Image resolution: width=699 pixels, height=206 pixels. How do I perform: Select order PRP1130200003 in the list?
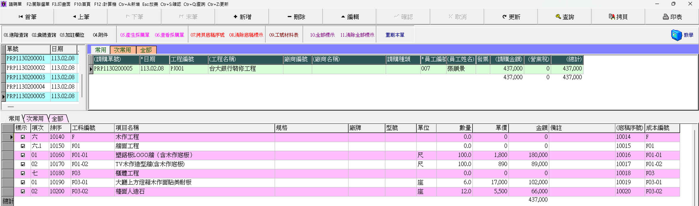tap(26, 77)
